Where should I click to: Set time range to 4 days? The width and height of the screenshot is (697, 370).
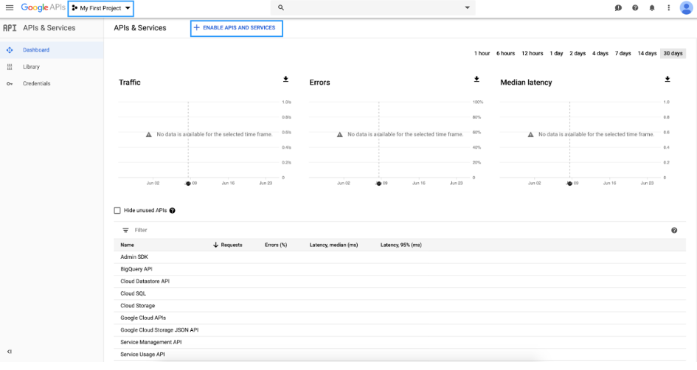pos(600,53)
